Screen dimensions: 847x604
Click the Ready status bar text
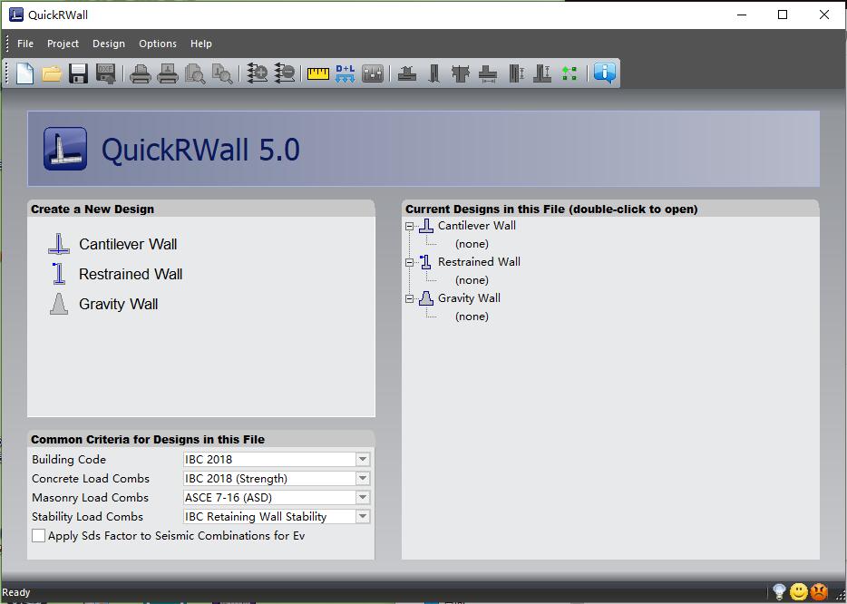pyautogui.click(x=16, y=592)
